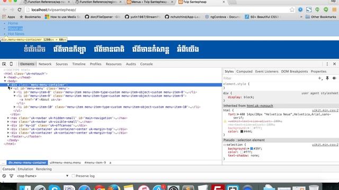Viewport: 339px width, 190px height.
Task: Open the Apps bookmark shortcut
Action: click(x=8, y=17)
